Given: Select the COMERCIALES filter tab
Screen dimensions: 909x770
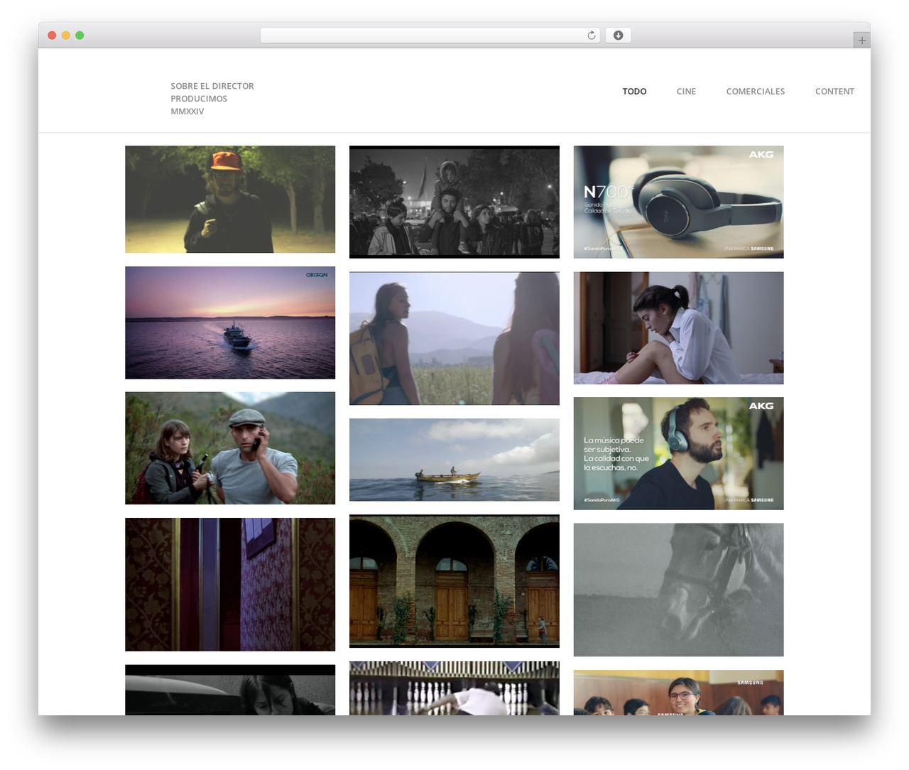Looking at the screenshot, I should click(x=756, y=92).
